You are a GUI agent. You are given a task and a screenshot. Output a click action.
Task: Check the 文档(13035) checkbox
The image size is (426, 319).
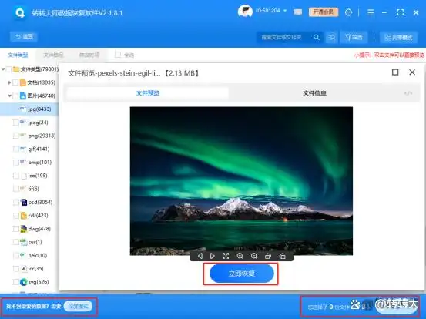(x=15, y=82)
